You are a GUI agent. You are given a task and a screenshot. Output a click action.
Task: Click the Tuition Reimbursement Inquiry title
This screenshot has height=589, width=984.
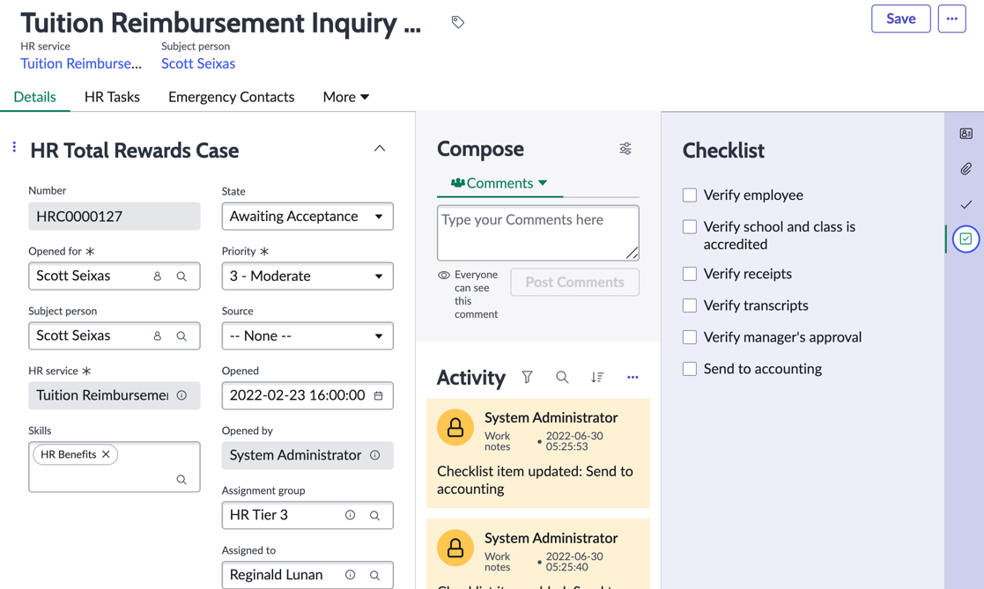tap(221, 23)
